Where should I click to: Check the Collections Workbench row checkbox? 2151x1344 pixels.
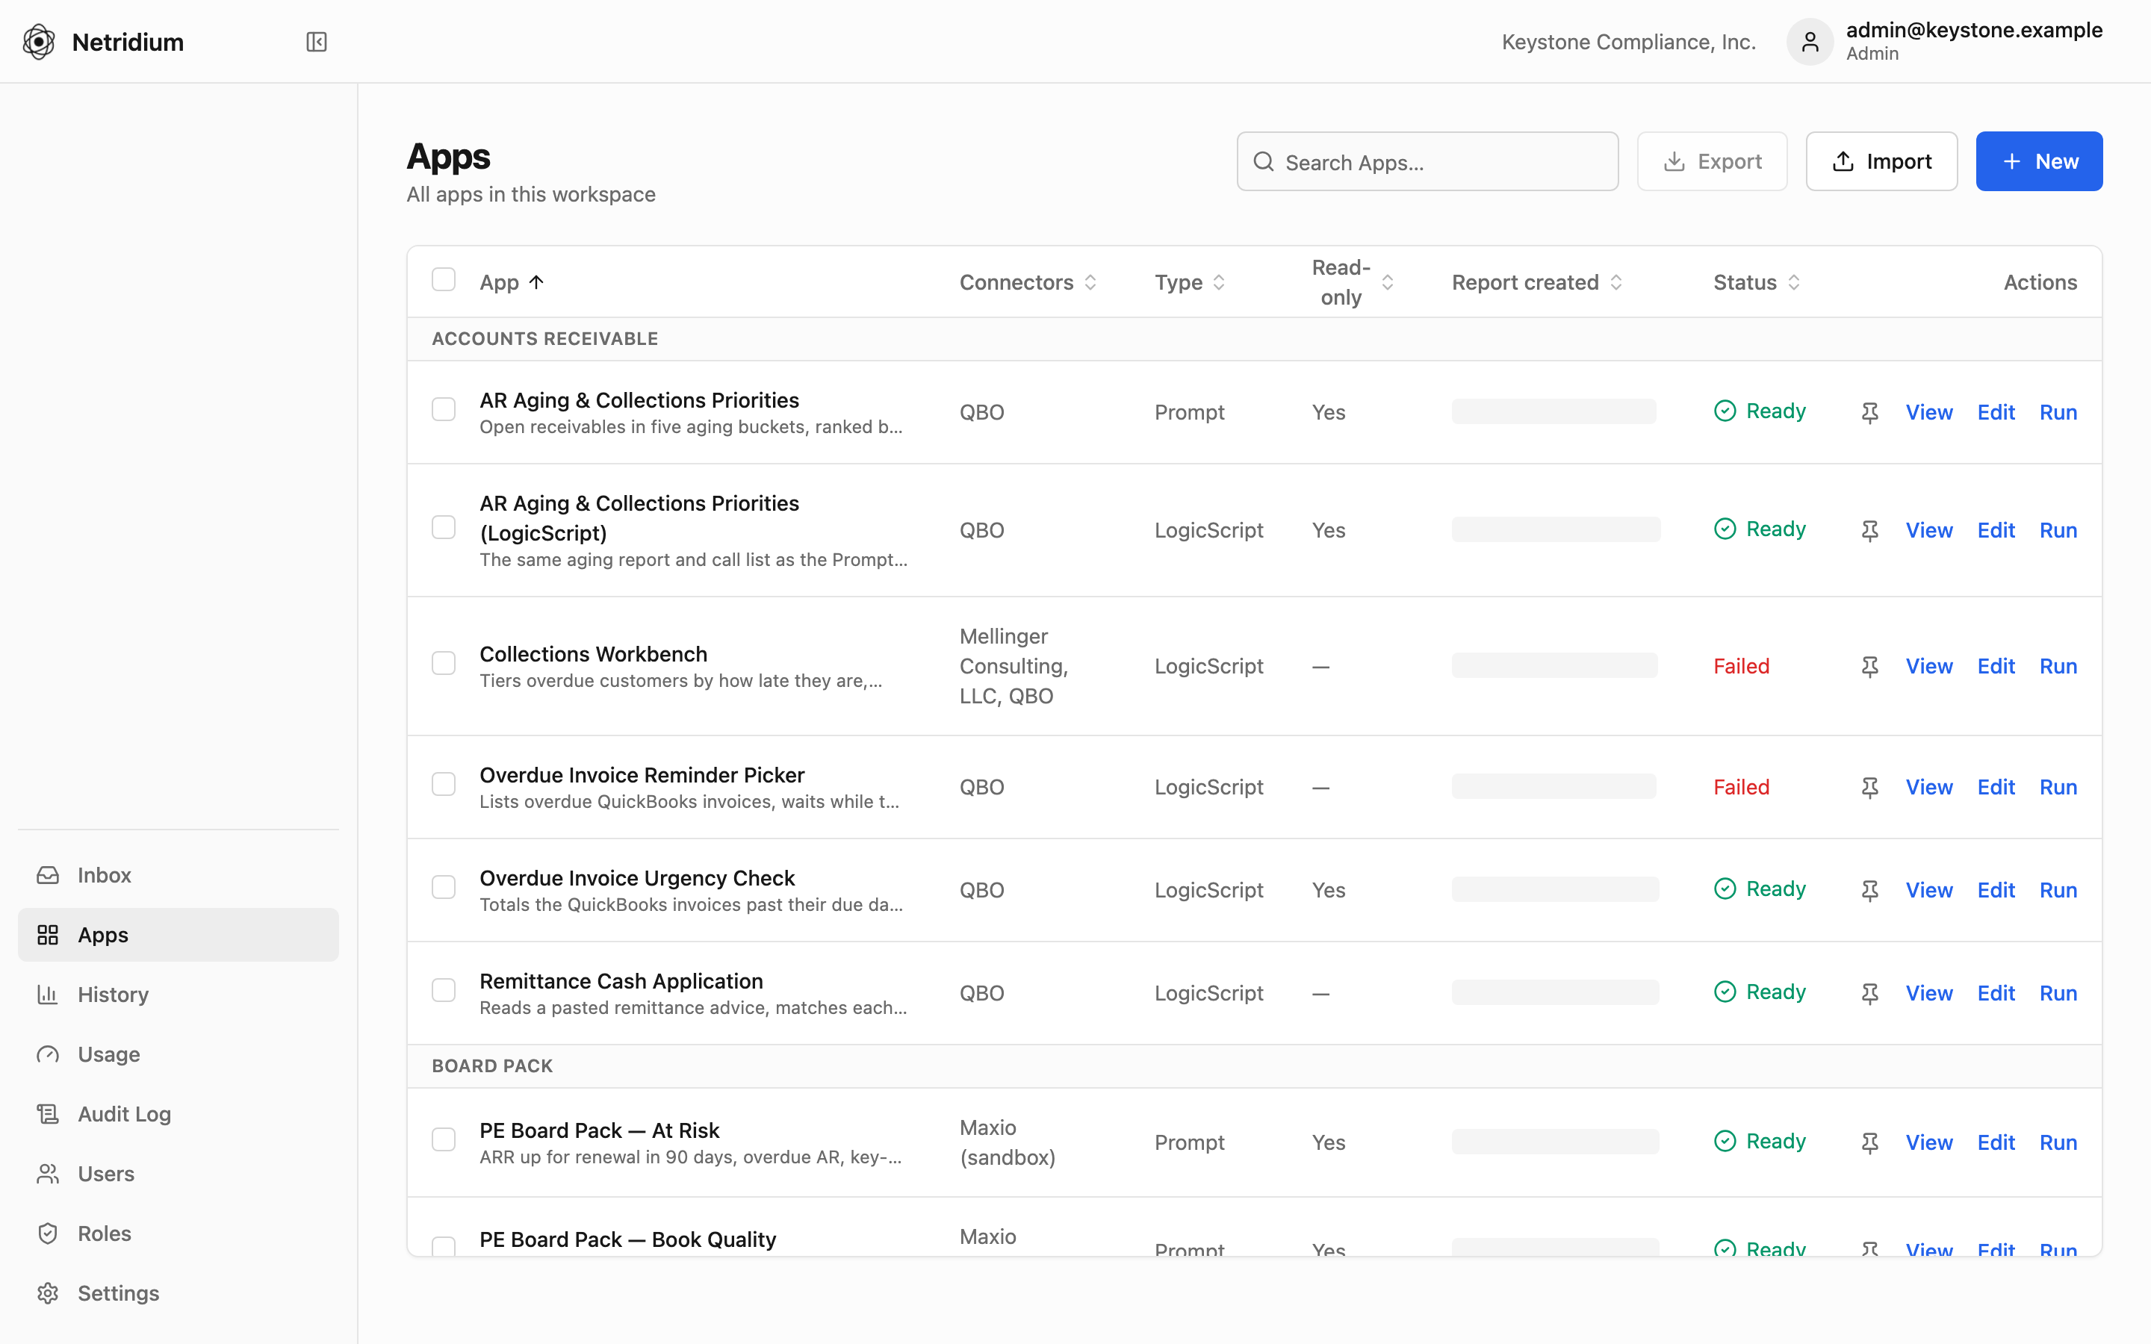(444, 663)
